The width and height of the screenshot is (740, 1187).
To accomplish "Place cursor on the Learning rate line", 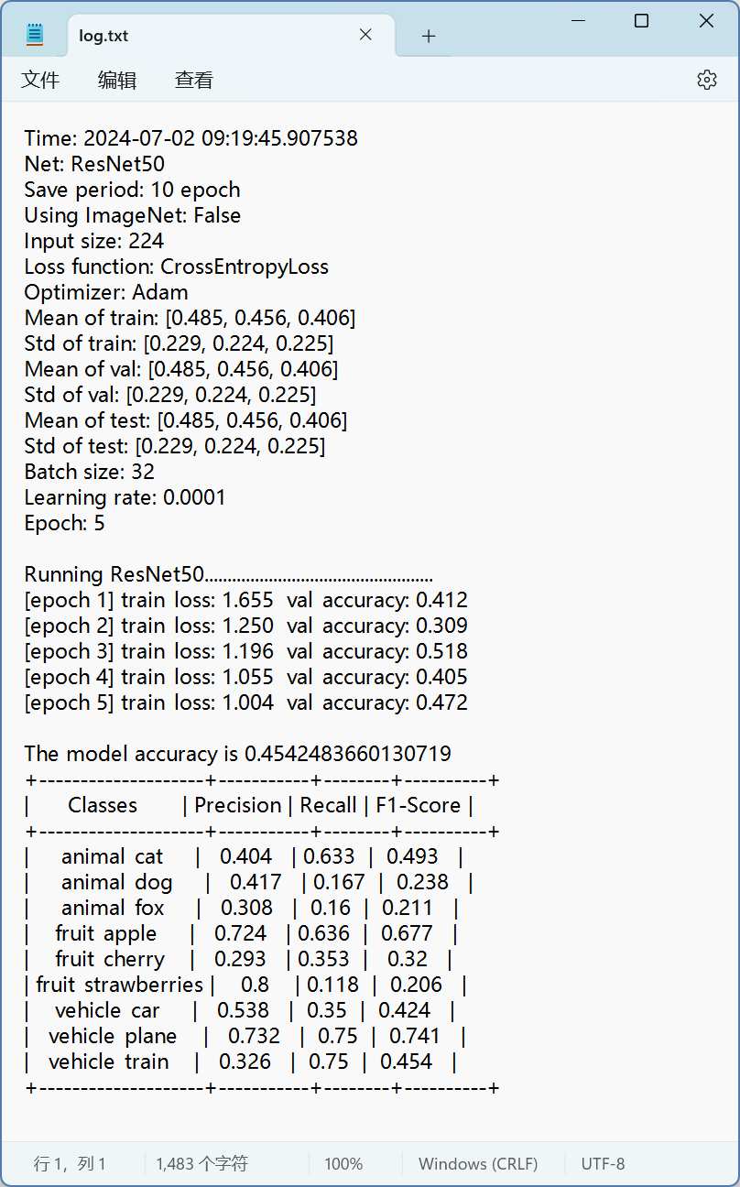I will 125,497.
